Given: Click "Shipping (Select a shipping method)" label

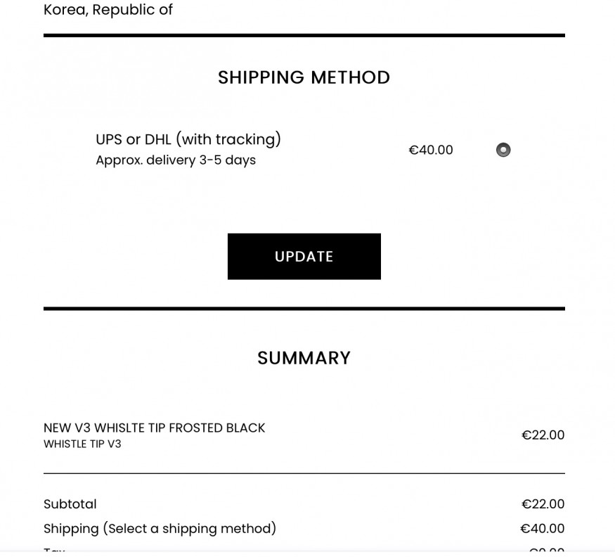Looking at the screenshot, I should [x=160, y=529].
